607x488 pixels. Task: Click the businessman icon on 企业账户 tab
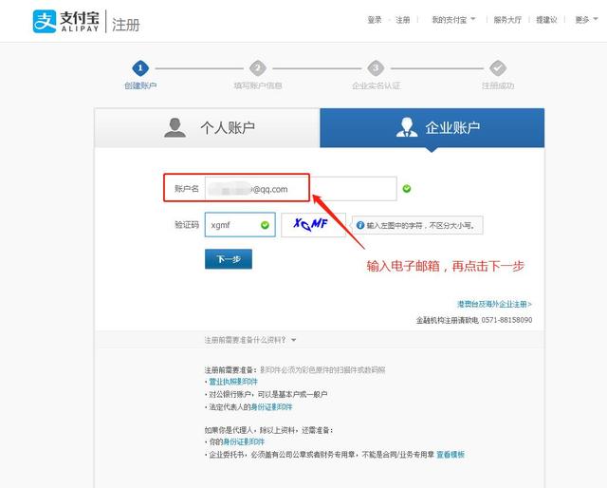(407, 127)
